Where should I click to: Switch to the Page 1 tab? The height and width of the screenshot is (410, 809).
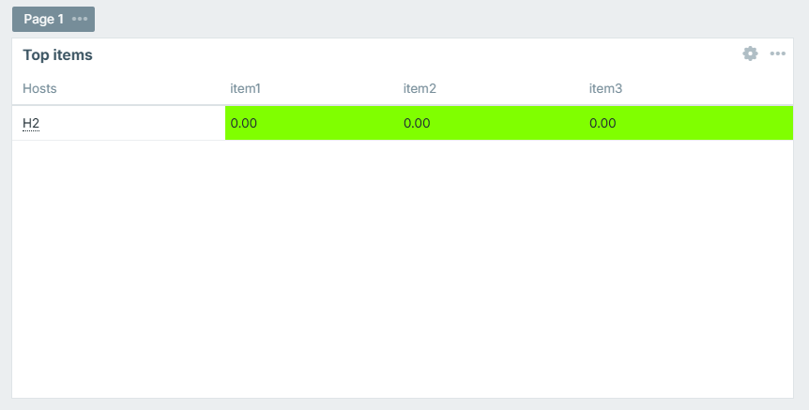tap(44, 19)
